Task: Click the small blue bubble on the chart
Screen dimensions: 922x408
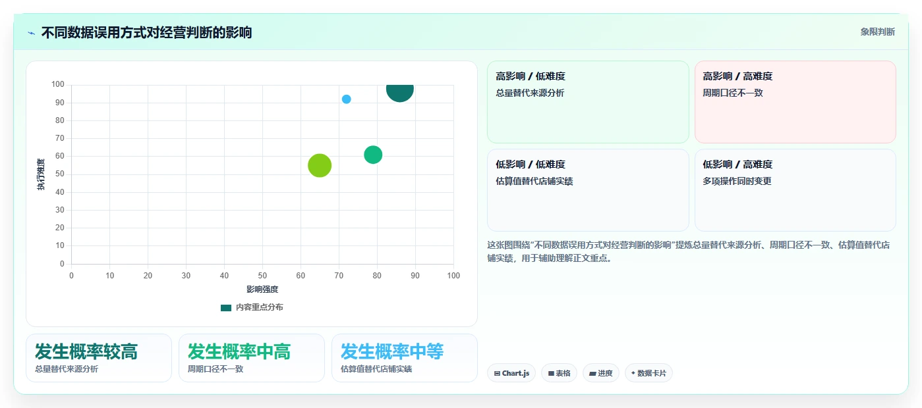Action: (x=346, y=99)
